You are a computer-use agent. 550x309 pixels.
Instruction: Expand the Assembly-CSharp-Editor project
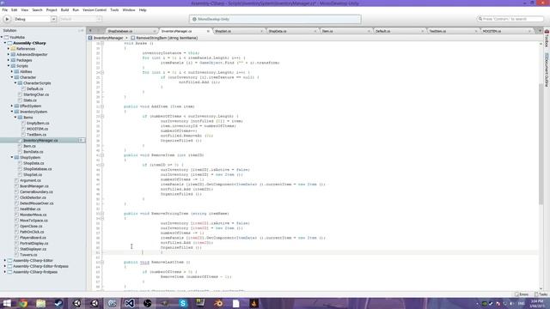click(x=5, y=260)
